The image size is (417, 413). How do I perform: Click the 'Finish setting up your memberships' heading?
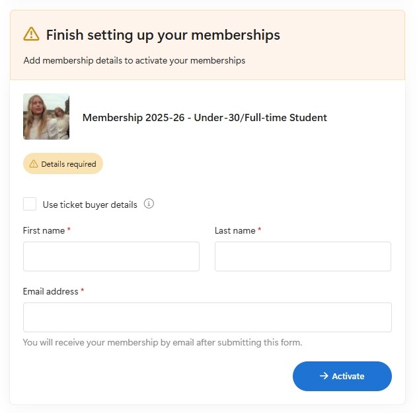(x=163, y=35)
